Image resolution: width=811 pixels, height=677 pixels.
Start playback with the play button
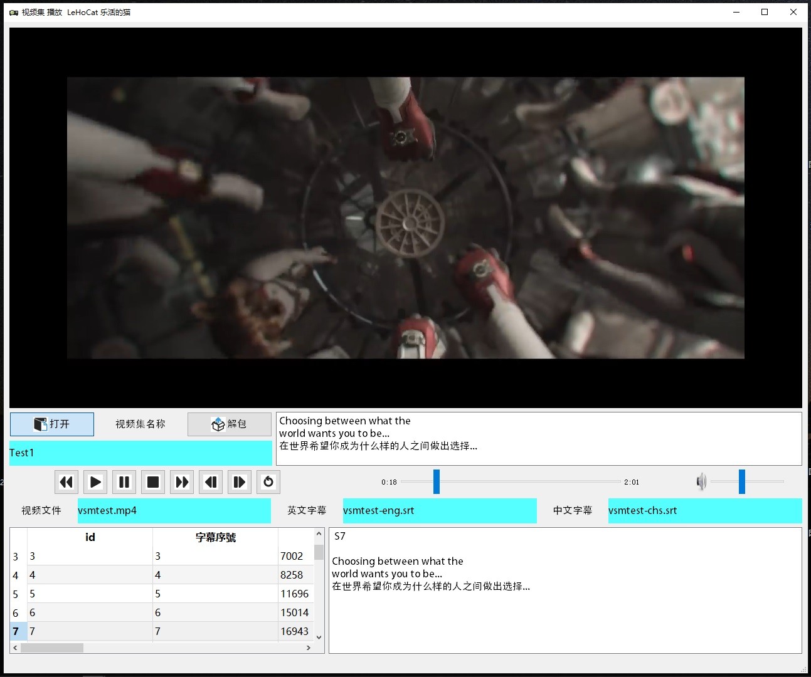pos(95,482)
